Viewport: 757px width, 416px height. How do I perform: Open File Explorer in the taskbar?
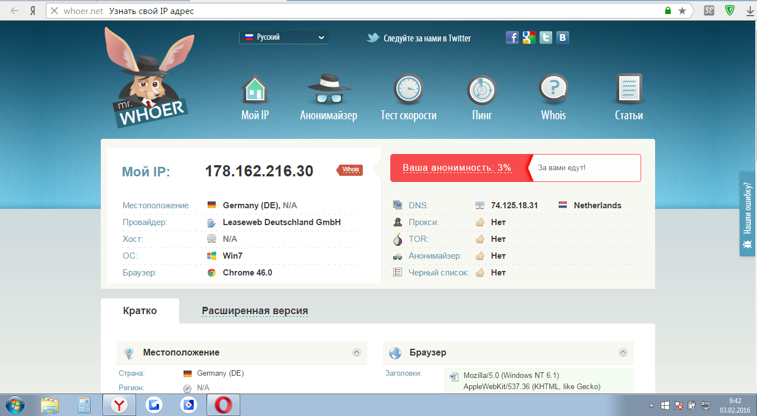[50, 405]
